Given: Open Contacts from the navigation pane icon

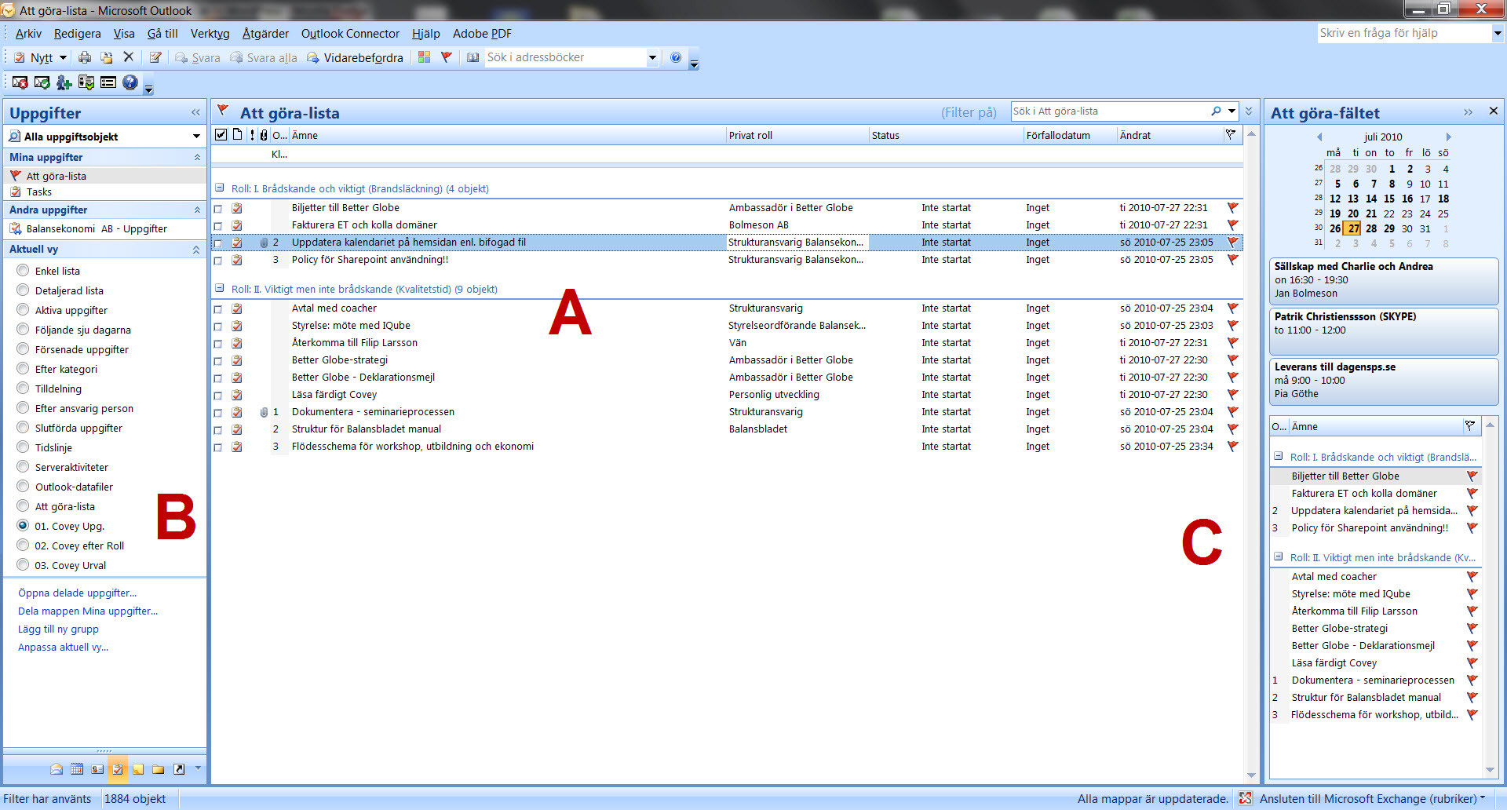Looking at the screenshot, I should click(97, 769).
